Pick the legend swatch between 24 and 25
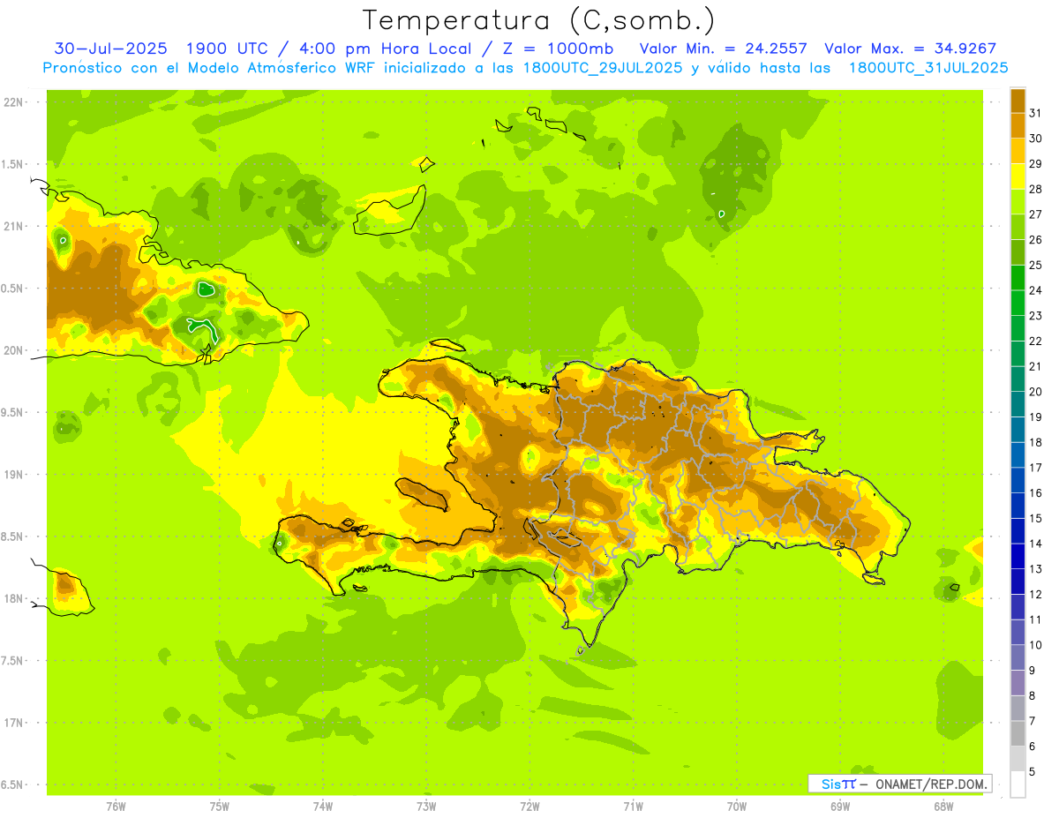The image size is (1059, 818). 1018,278
